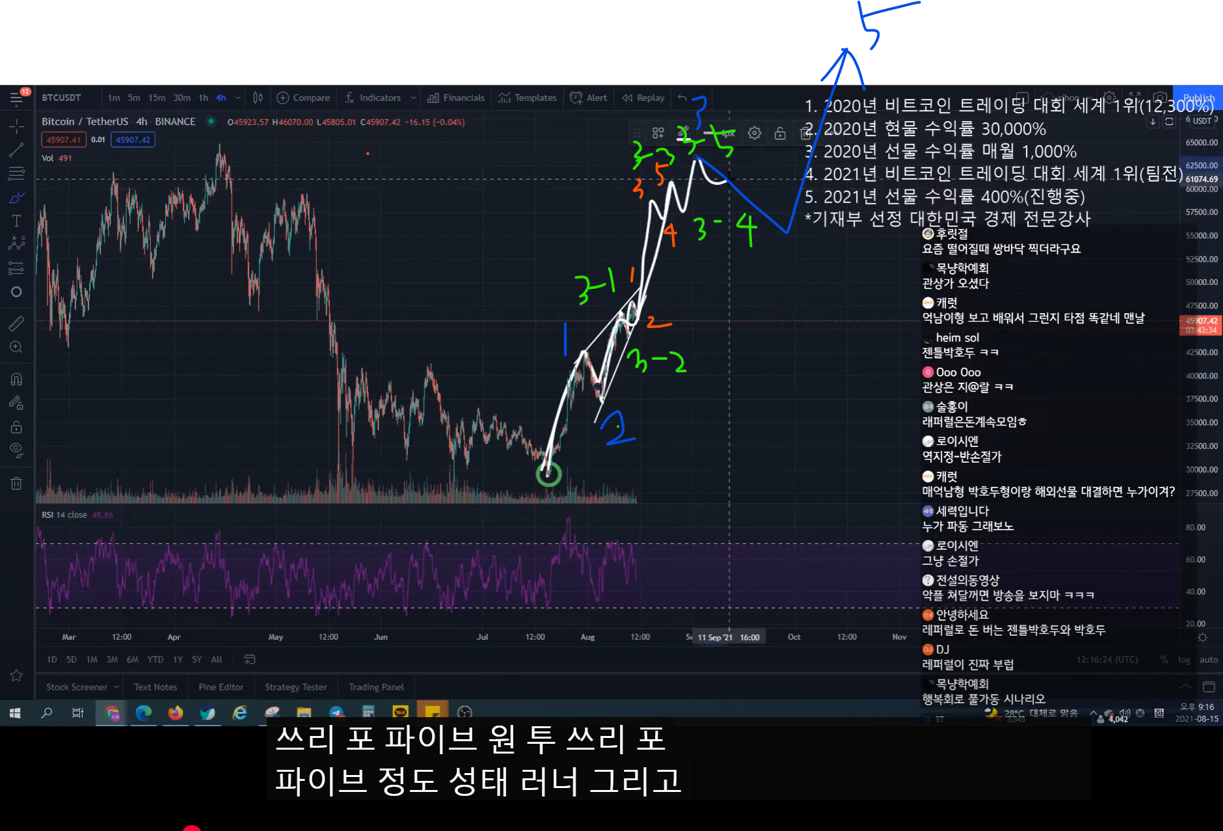Open the Windows Start menu

15,713
